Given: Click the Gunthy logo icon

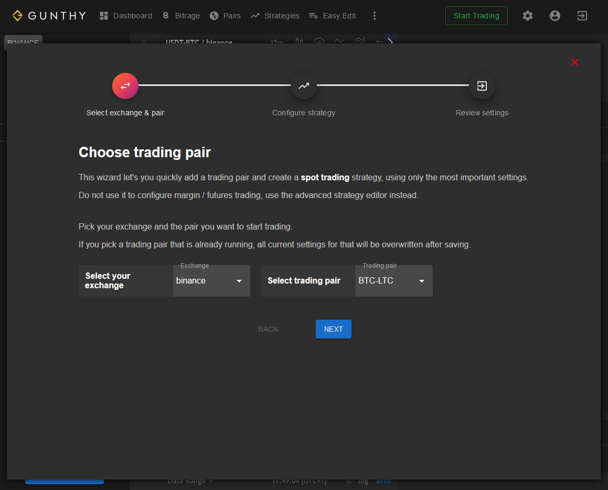Looking at the screenshot, I should point(17,16).
